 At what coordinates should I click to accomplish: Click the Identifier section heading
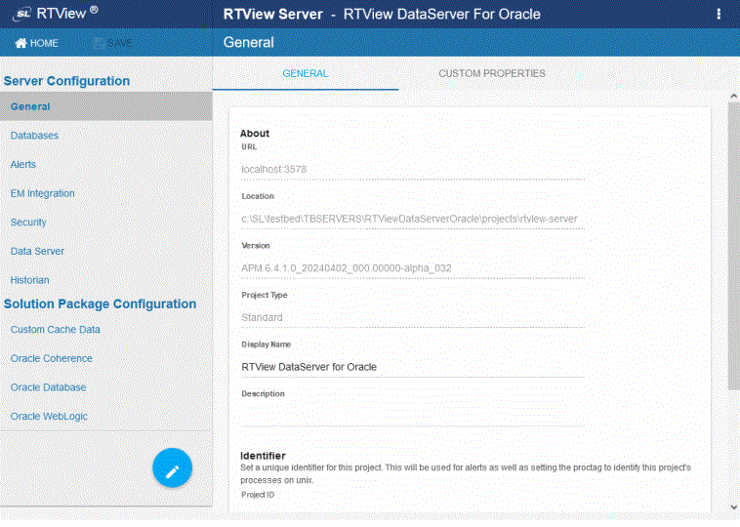click(263, 456)
